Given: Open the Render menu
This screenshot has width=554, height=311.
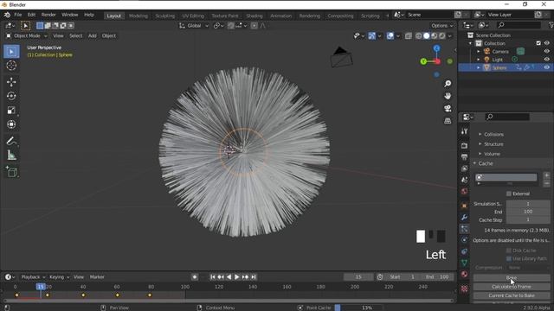Looking at the screenshot, I should (48, 15).
